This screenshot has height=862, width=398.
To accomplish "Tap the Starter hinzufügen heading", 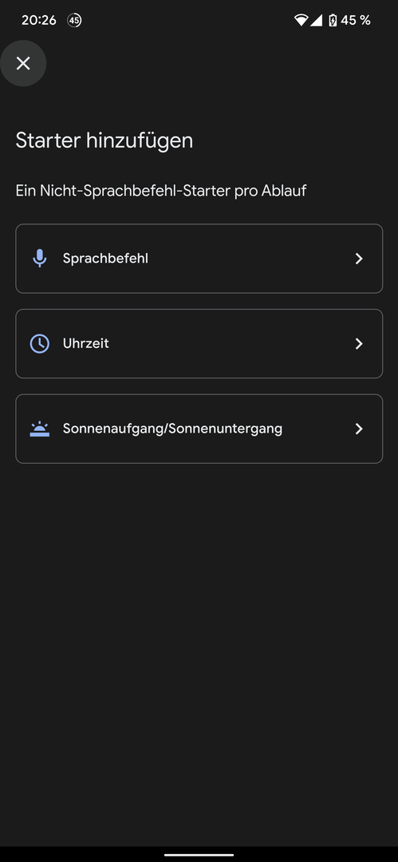I will point(104,140).
